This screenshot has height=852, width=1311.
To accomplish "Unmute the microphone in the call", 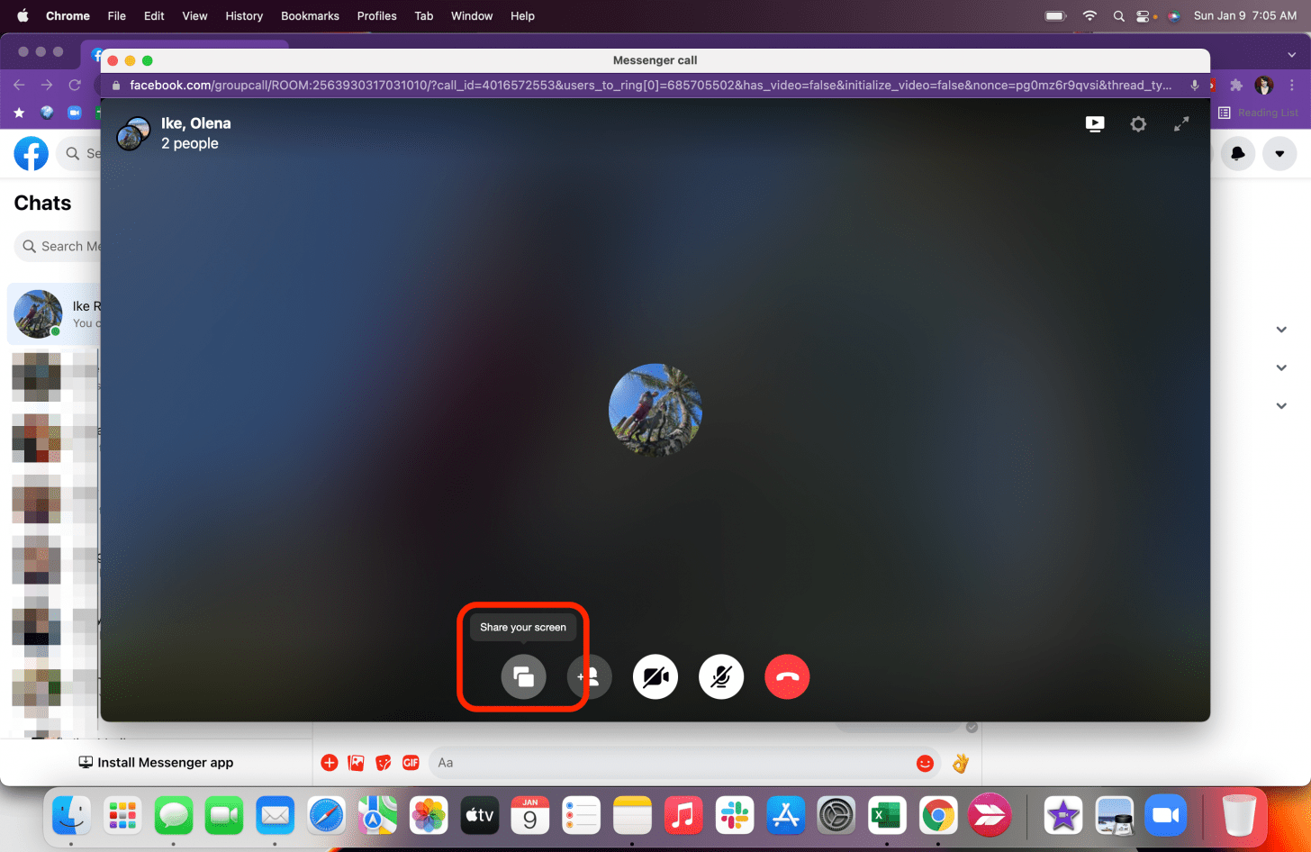I will (721, 676).
